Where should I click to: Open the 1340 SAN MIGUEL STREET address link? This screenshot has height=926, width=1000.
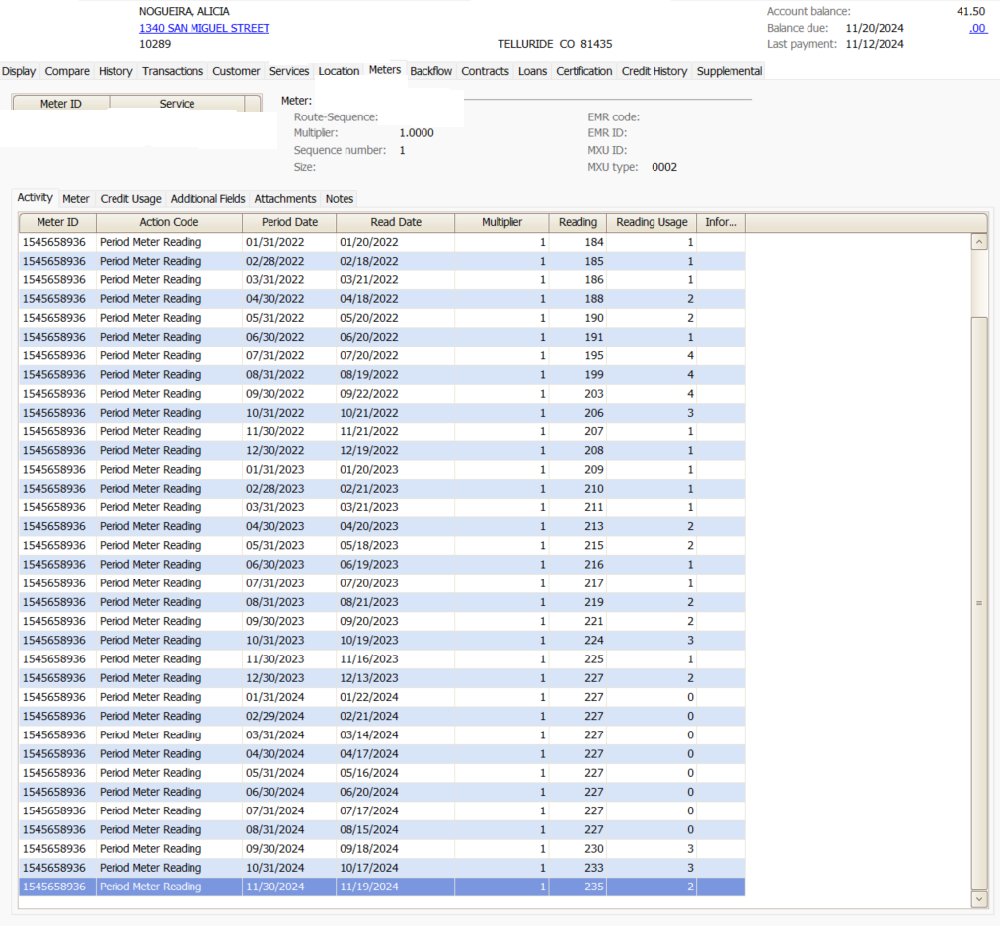click(204, 28)
